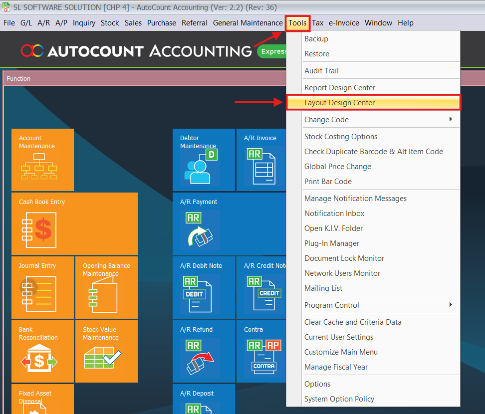Open the A/R Debit Note tile

(204, 287)
